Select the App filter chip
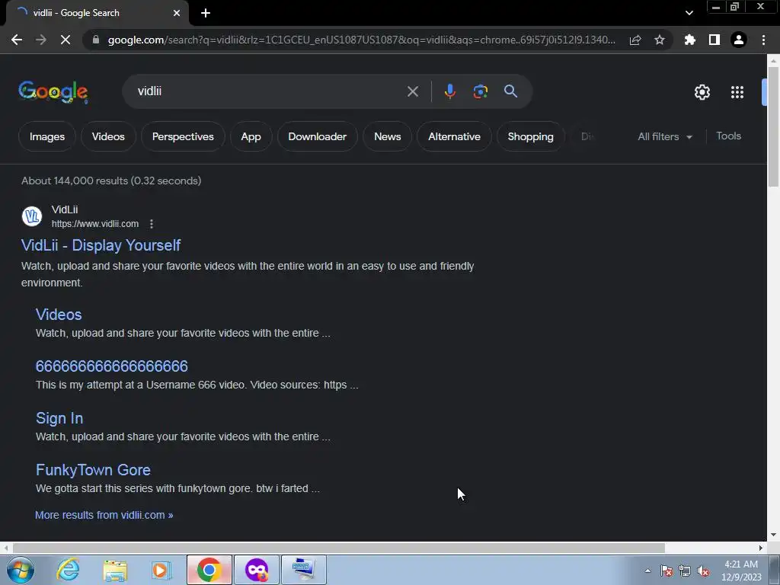Screen dimensions: 780x585 click(251, 136)
